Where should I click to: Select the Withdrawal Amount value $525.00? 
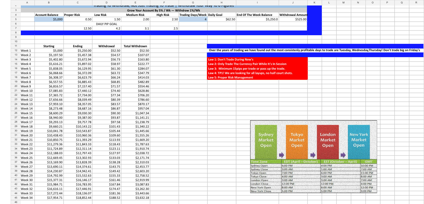pyautogui.click(x=293, y=19)
